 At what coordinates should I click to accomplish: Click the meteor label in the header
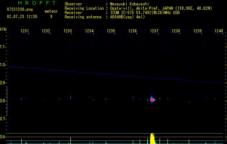[x=51, y=12]
